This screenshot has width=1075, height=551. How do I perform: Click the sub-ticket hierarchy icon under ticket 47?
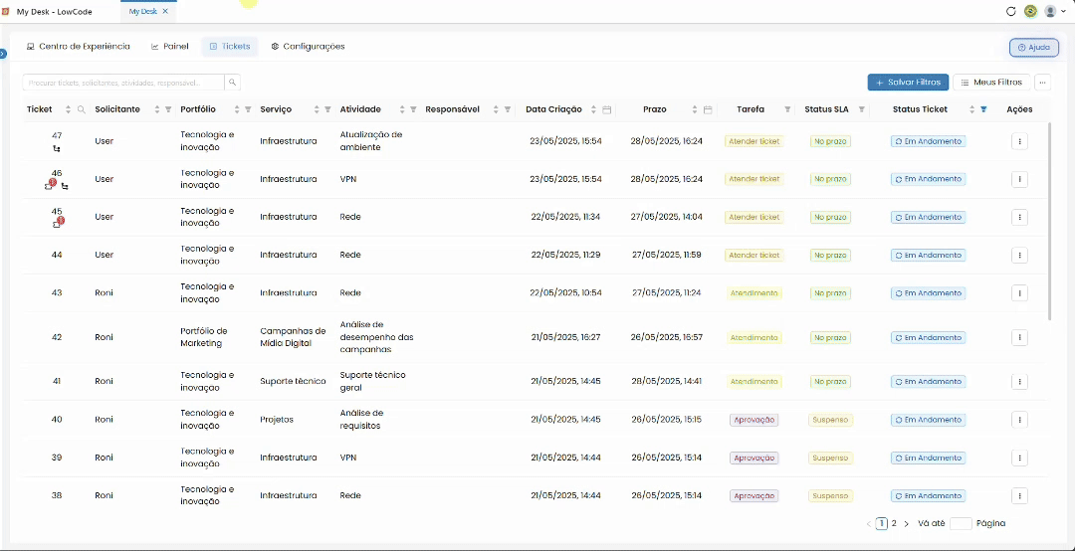click(x=57, y=148)
